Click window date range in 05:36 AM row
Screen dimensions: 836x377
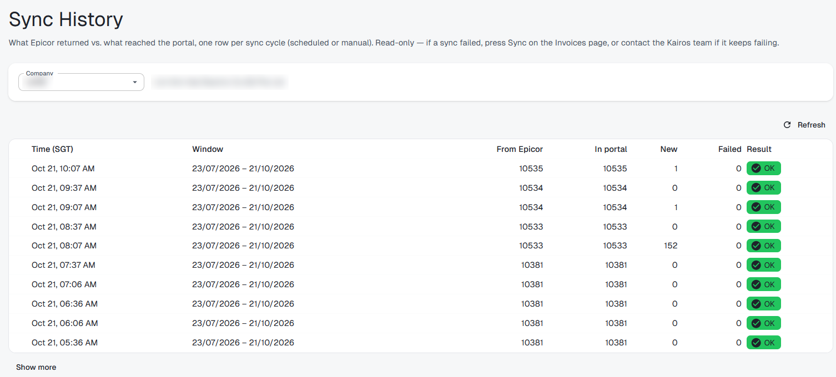pyautogui.click(x=243, y=343)
